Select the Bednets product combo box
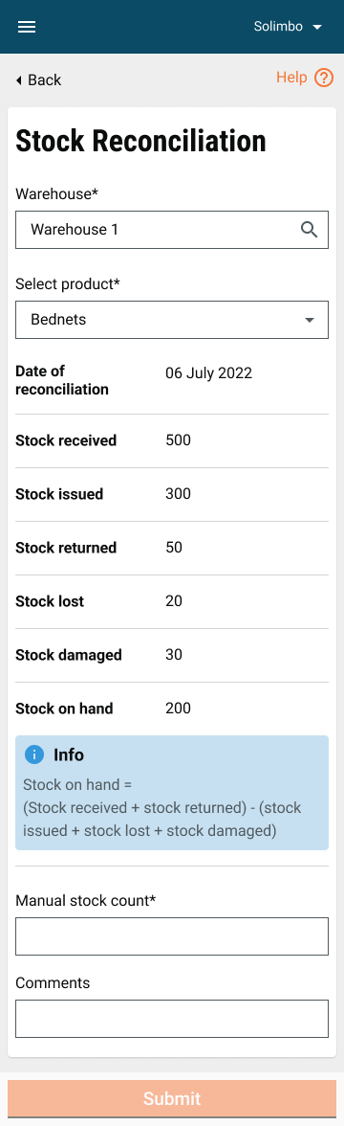 [172, 320]
